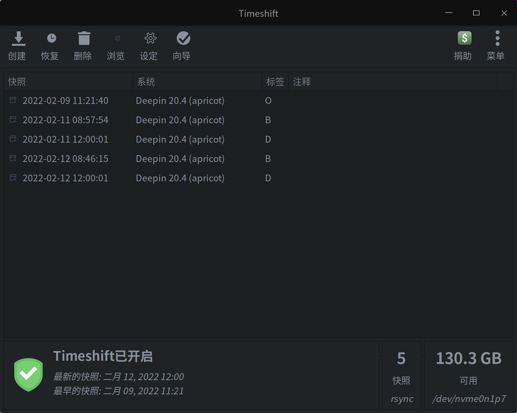Image resolution: width=517 pixels, height=413 pixels.
Task: Click the 可用 available label
Action: 469,381
